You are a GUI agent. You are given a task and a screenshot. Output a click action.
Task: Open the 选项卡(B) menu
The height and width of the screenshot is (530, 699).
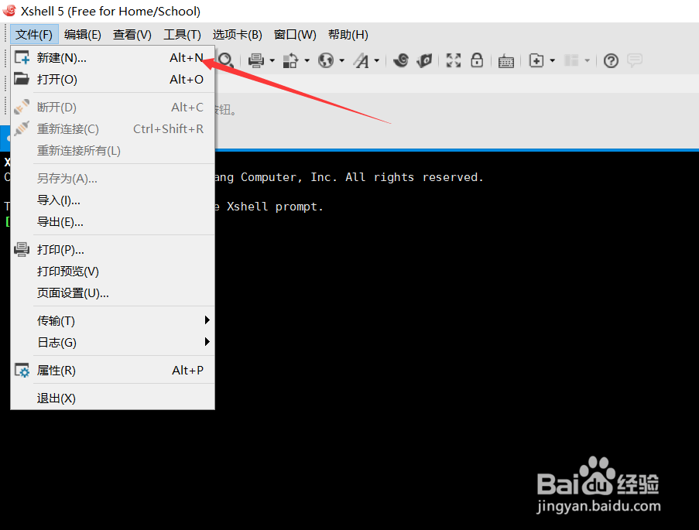tap(237, 34)
